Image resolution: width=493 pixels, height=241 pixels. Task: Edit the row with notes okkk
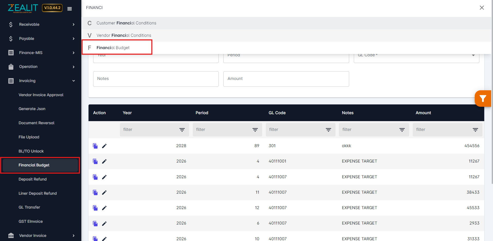(104, 146)
